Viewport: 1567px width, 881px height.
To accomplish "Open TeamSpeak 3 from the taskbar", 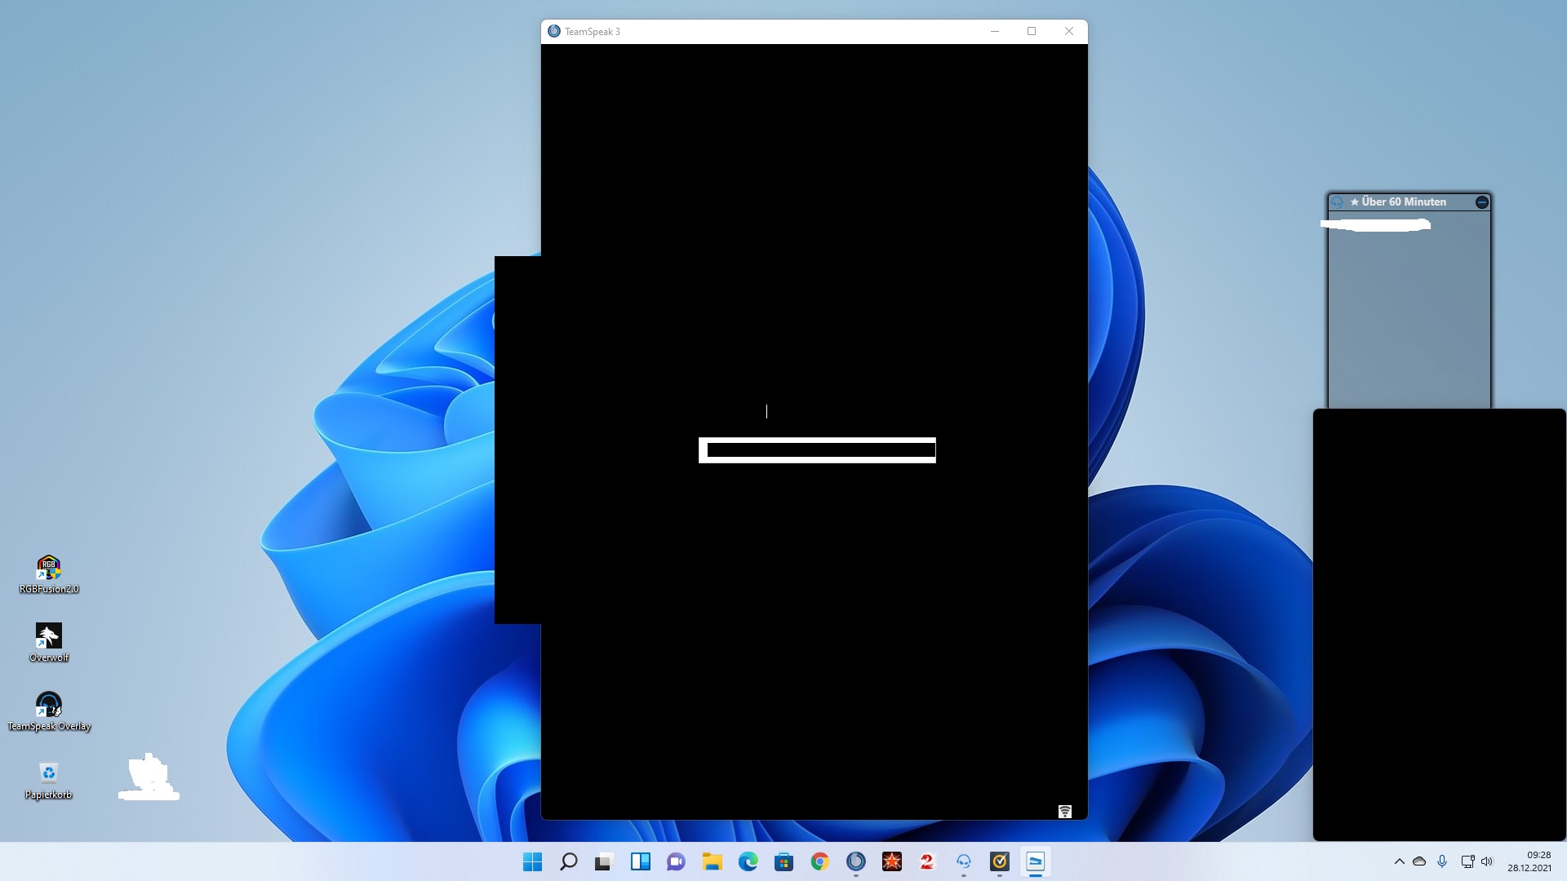I will click(855, 861).
